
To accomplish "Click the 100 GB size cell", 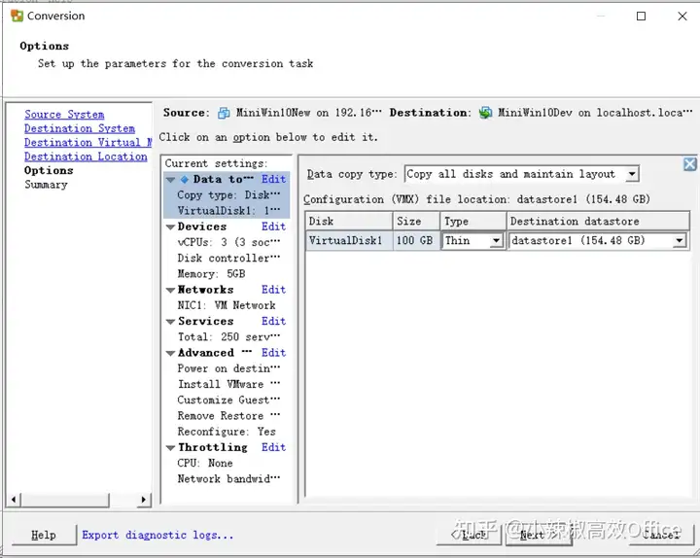I will pos(416,241).
